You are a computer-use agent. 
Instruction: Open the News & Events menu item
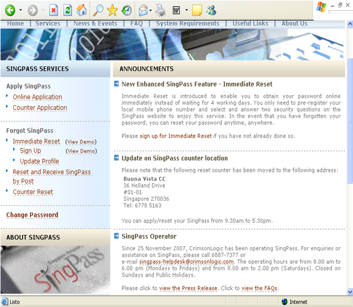[95, 23]
